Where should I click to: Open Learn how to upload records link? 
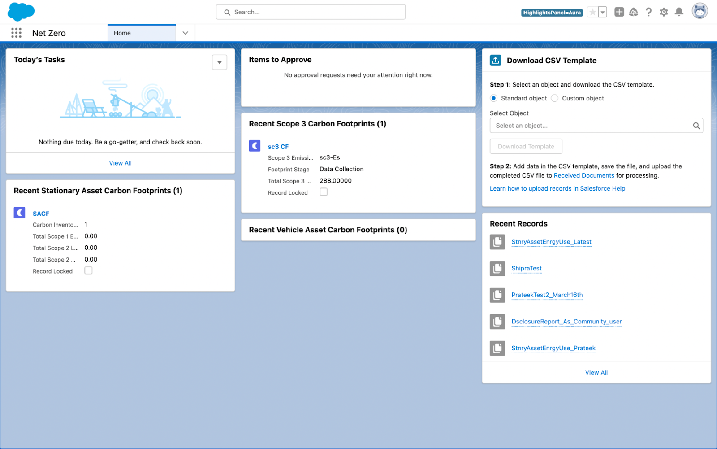(x=557, y=189)
